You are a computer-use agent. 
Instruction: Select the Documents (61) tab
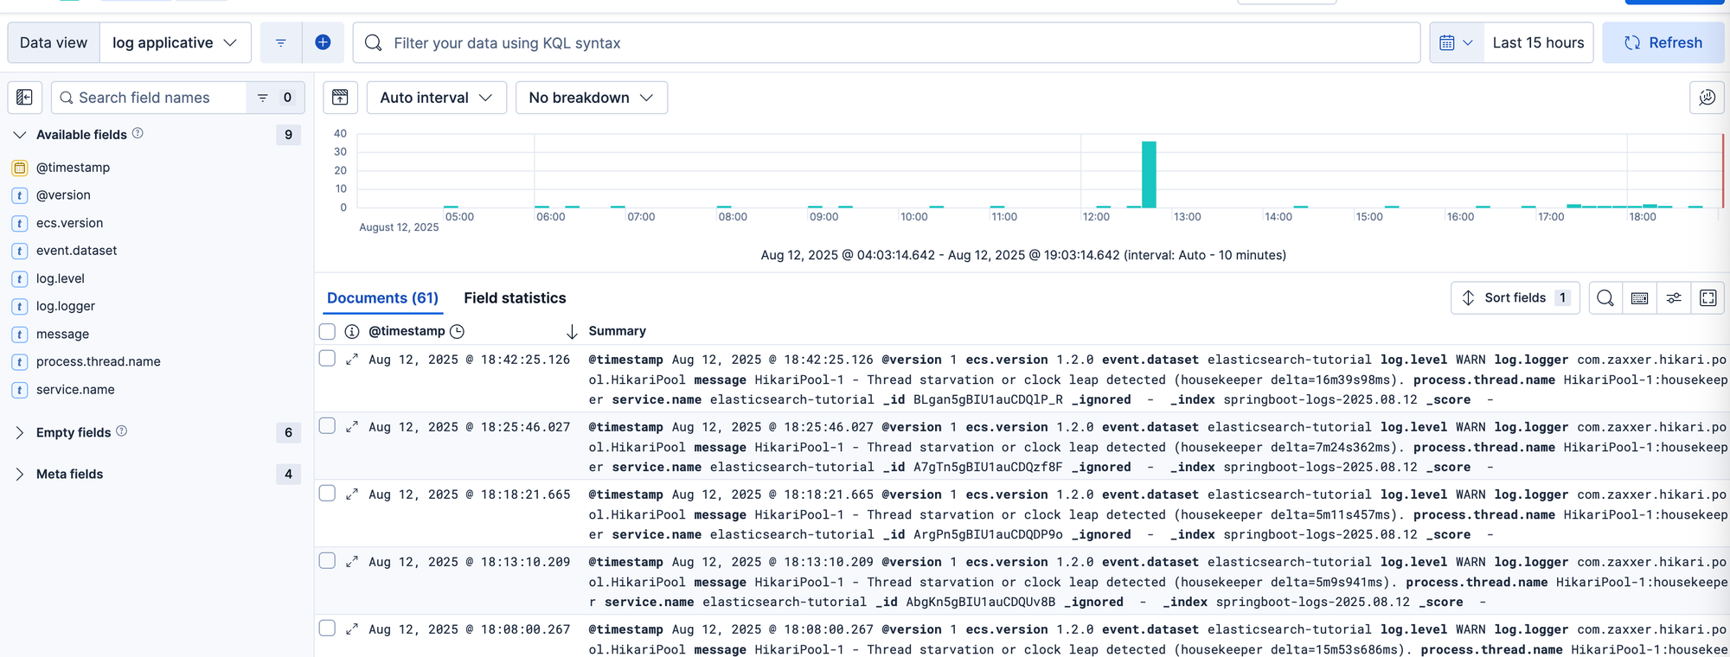pos(382,298)
